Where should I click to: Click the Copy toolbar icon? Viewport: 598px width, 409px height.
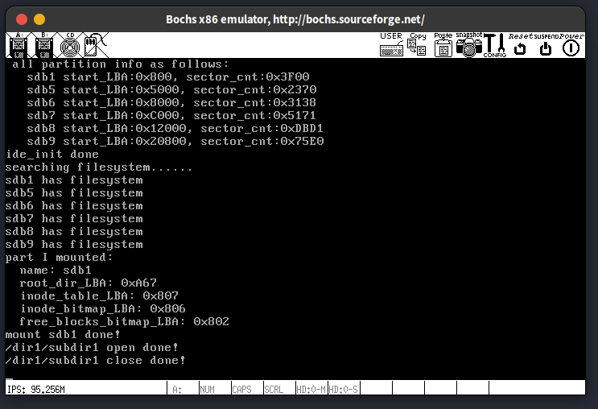point(417,45)
